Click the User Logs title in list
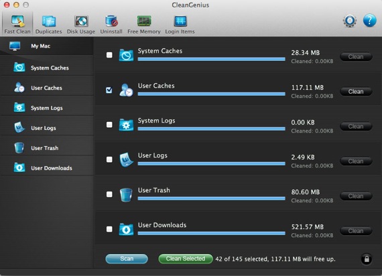This screenshot has width=382, height=276. coord(153,155)
